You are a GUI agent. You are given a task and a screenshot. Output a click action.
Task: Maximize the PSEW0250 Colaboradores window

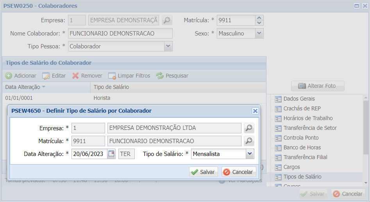[x=357, y=6]
